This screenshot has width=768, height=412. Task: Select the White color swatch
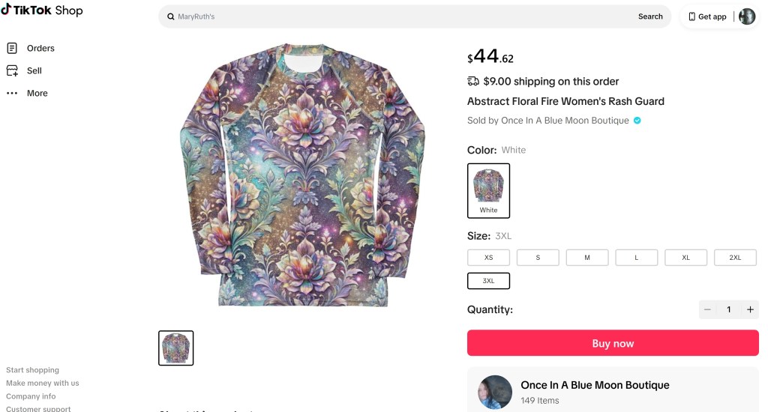488,190
